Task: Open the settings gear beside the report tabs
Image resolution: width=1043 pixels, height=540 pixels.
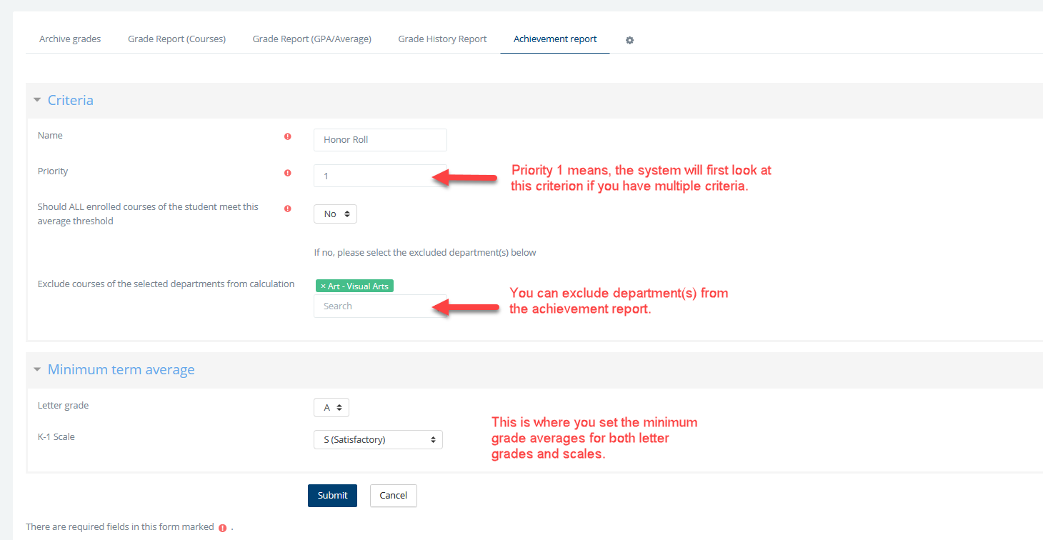Action: tap(629, 40)
